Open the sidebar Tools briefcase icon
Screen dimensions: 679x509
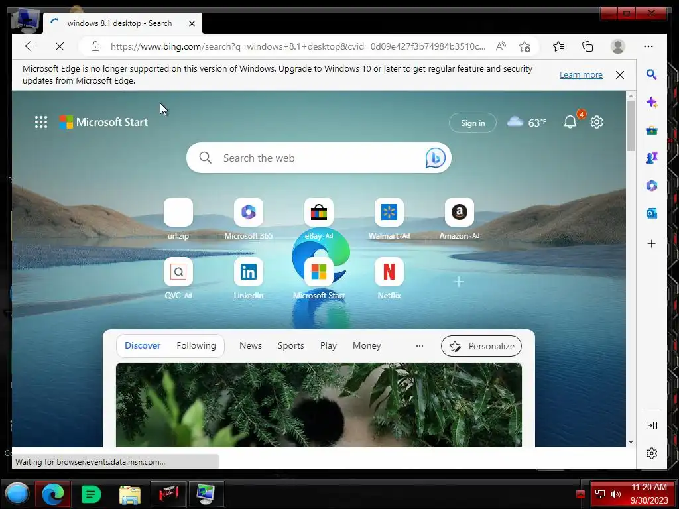point(651,131)
